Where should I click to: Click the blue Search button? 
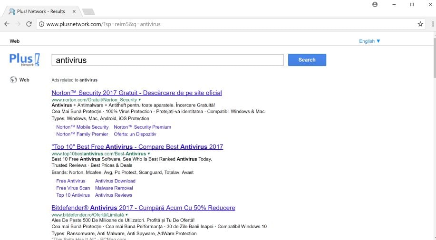[x=307, y=60]
